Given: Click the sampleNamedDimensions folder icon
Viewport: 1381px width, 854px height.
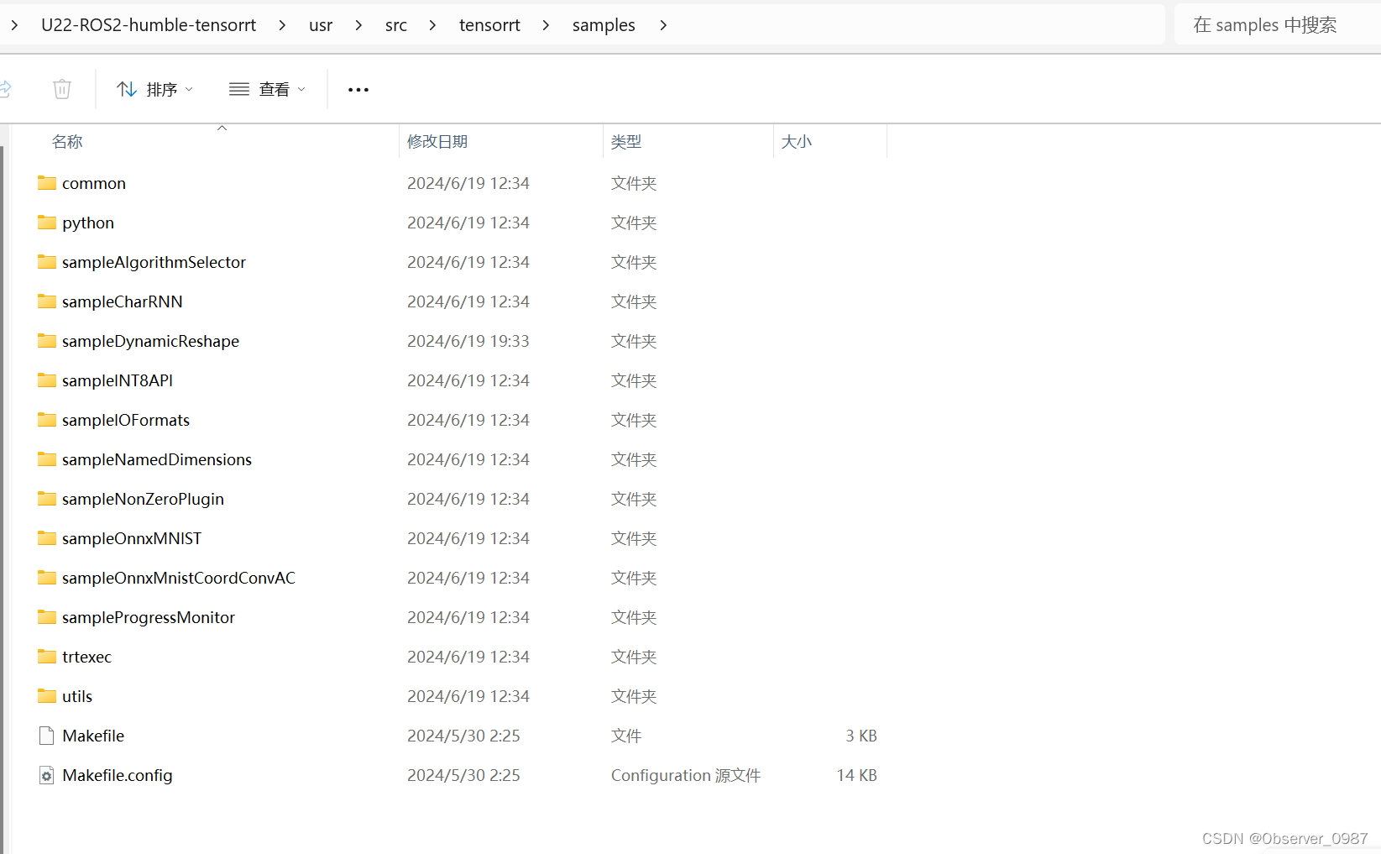Looking at the screenshot, I should click(47, 458).
